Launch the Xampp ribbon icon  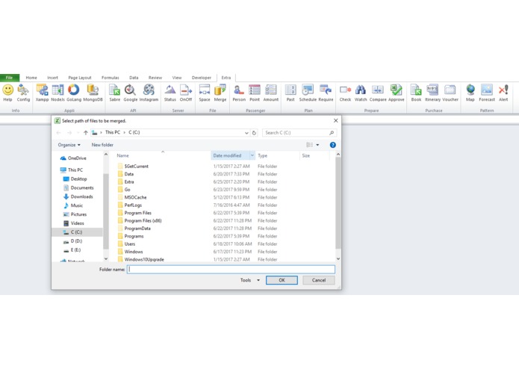[42, 90]
